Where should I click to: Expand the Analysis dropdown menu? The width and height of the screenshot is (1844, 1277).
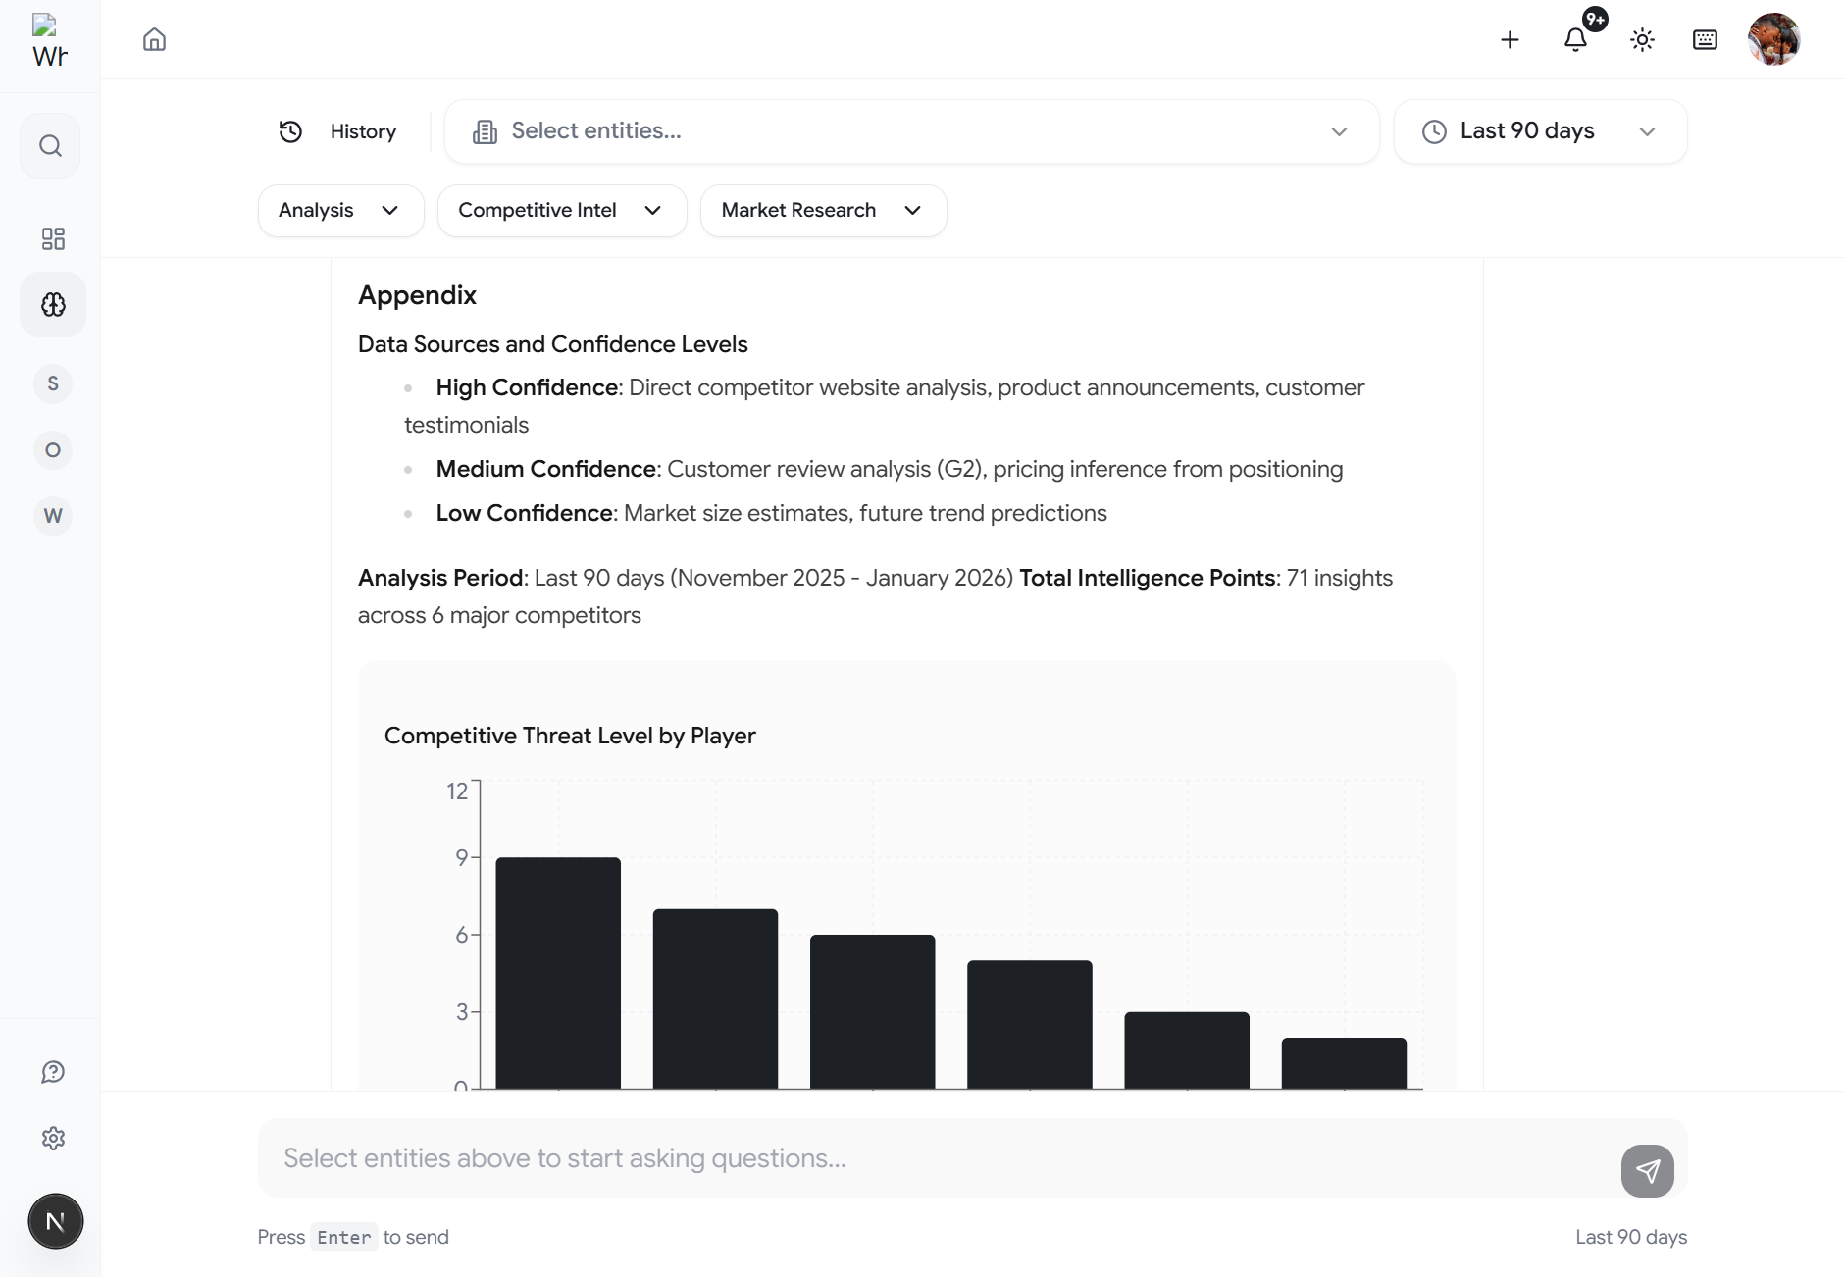pos(340,211)
